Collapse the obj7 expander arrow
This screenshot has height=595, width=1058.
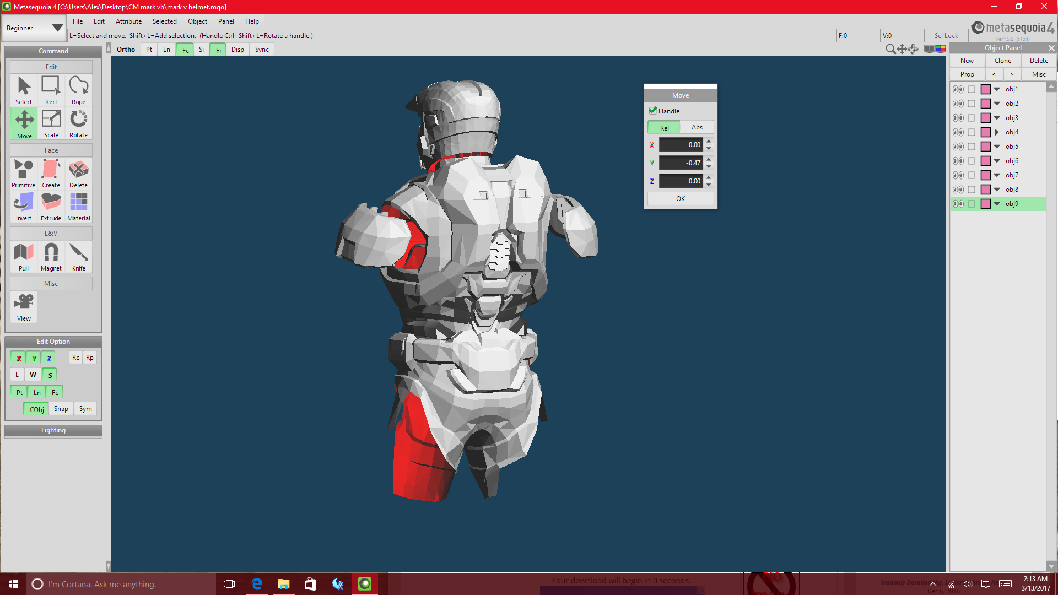(x=997, y=175)
